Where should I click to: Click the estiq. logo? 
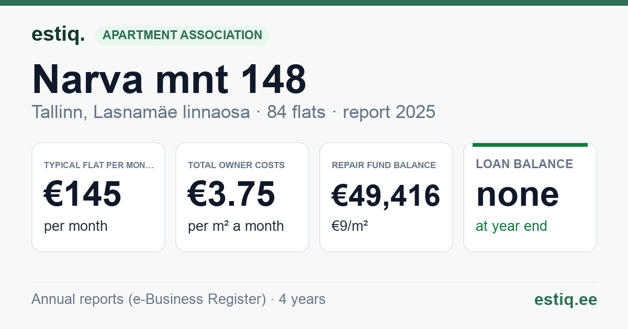click(x=58, y=34)
